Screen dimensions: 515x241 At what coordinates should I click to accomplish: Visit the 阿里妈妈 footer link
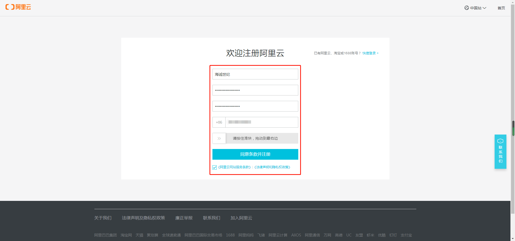(246, 235)
